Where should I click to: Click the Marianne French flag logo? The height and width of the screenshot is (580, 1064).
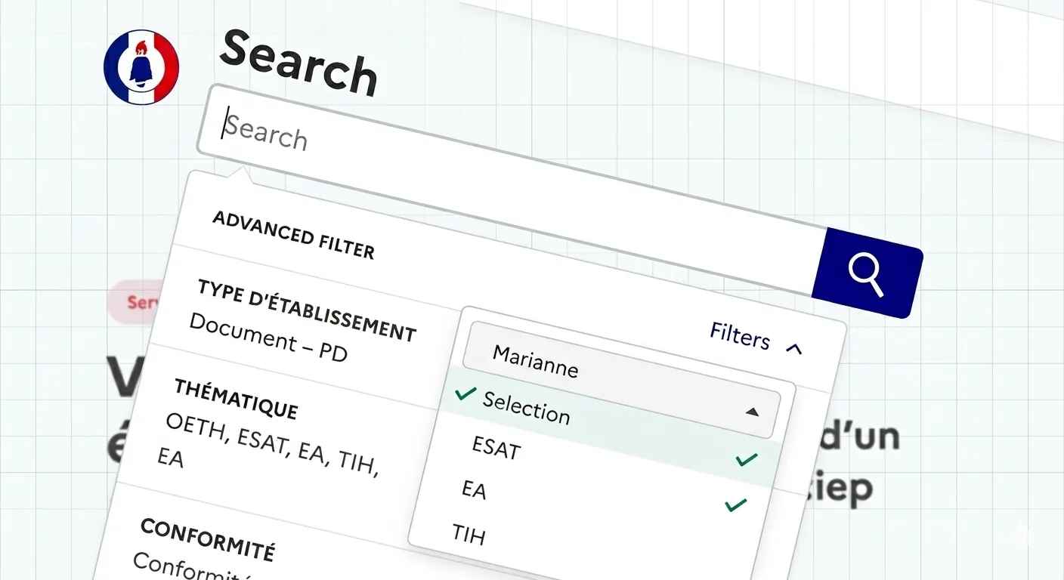(141, 66)
